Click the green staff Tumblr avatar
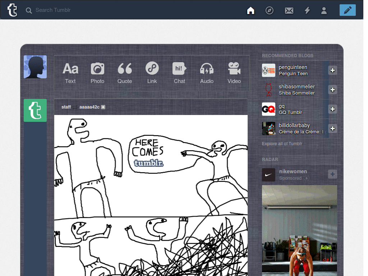368x276 pixels. coord(35,110)
